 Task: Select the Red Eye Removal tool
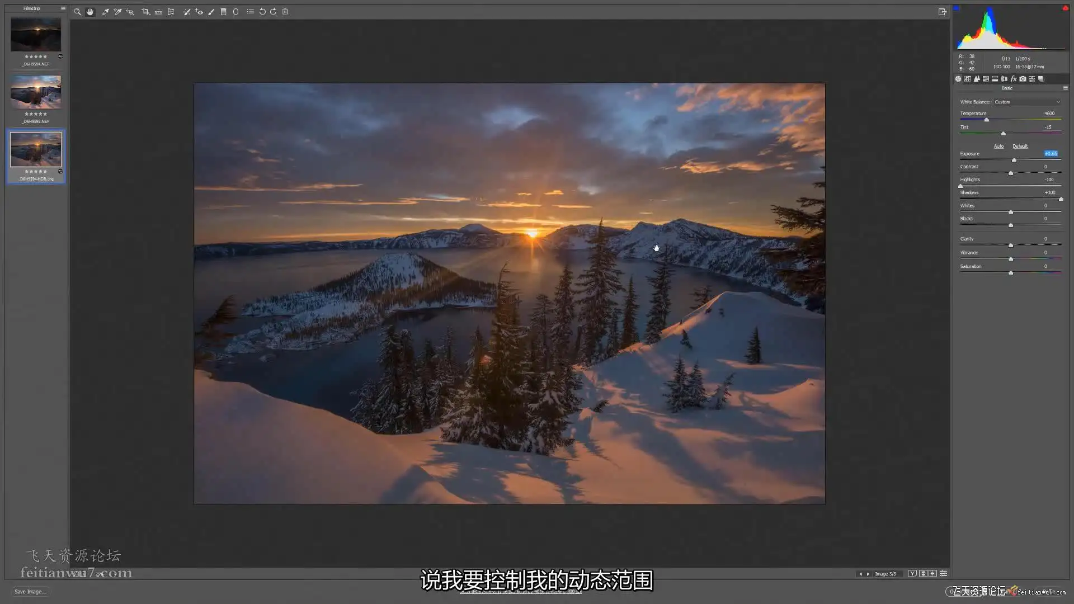(x=199, y=12)
